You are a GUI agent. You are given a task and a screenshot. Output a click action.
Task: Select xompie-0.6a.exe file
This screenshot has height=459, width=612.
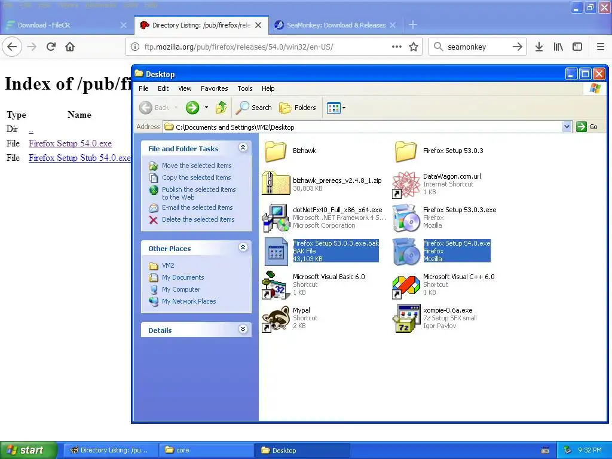[x=434, y=318]
